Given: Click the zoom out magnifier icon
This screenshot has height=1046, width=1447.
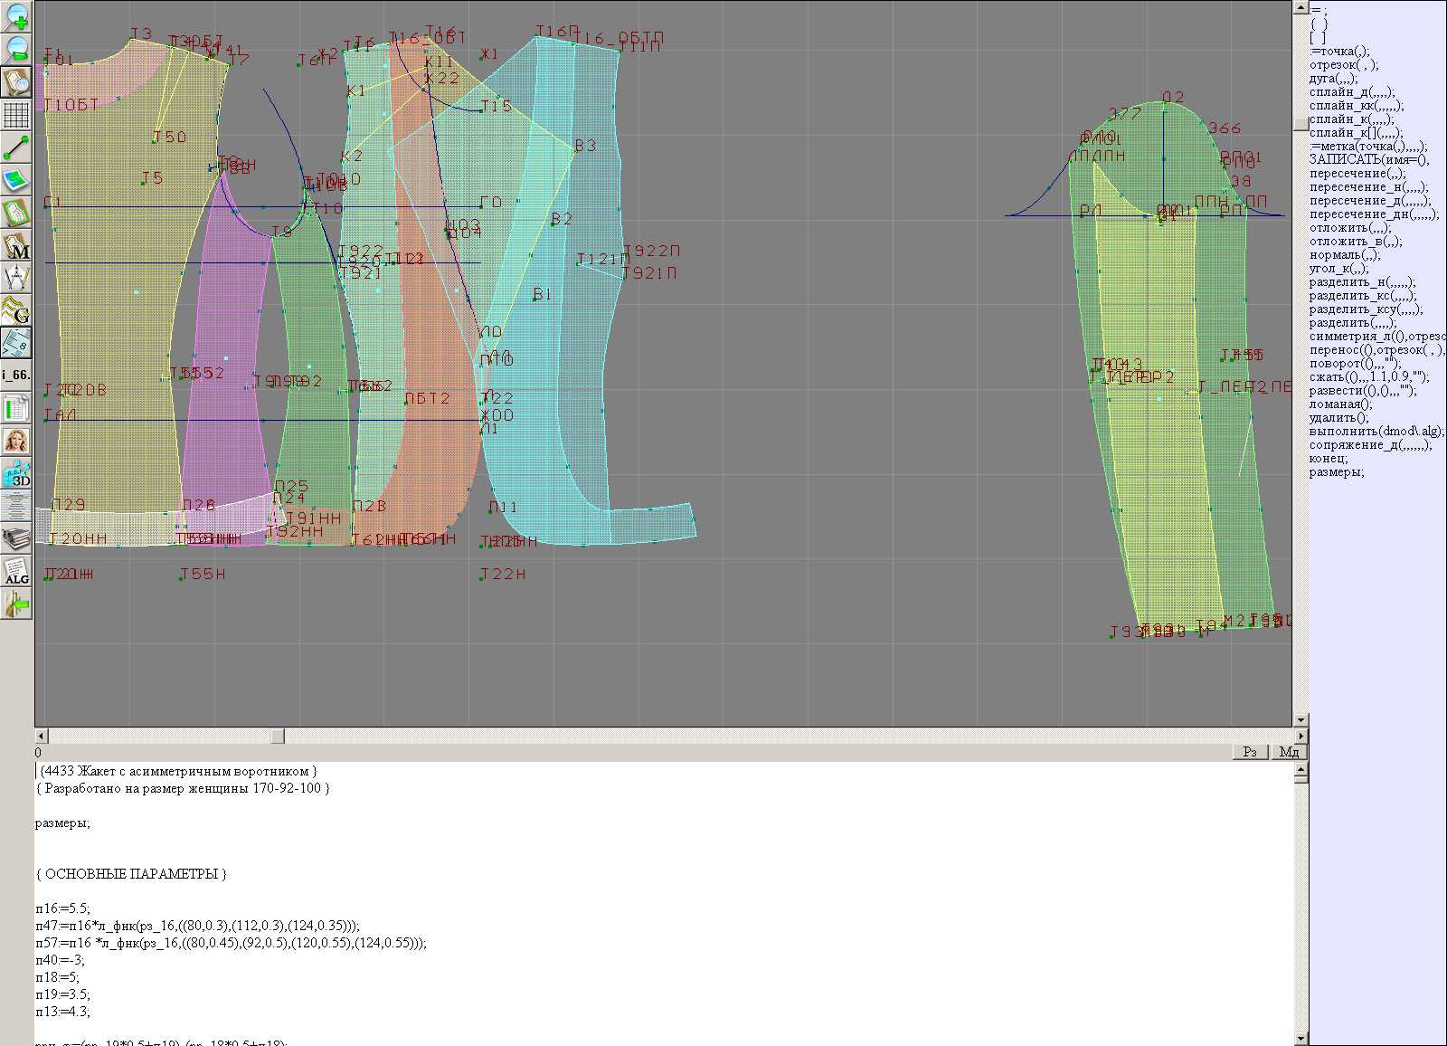Looking at the screenshot, I should pyautogui.click(x=16, y=49).
